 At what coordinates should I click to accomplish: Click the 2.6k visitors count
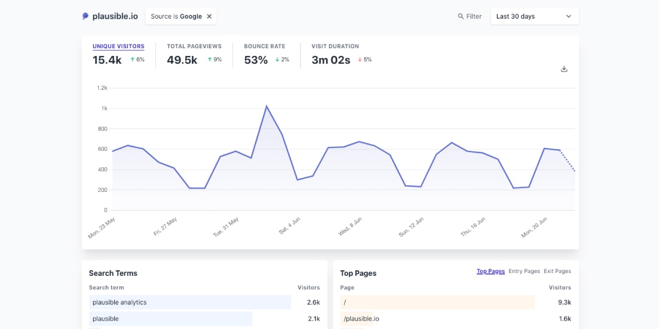pyautogui.click(x=314, y=302)
